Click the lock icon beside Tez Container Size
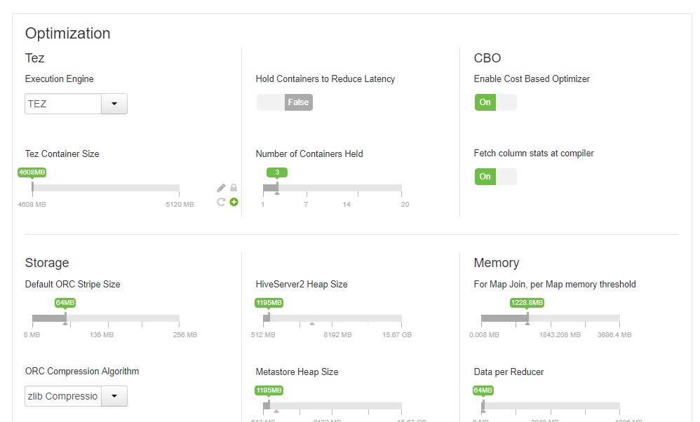700x422 pixels. pyautogui.click(x=234, y=188)
